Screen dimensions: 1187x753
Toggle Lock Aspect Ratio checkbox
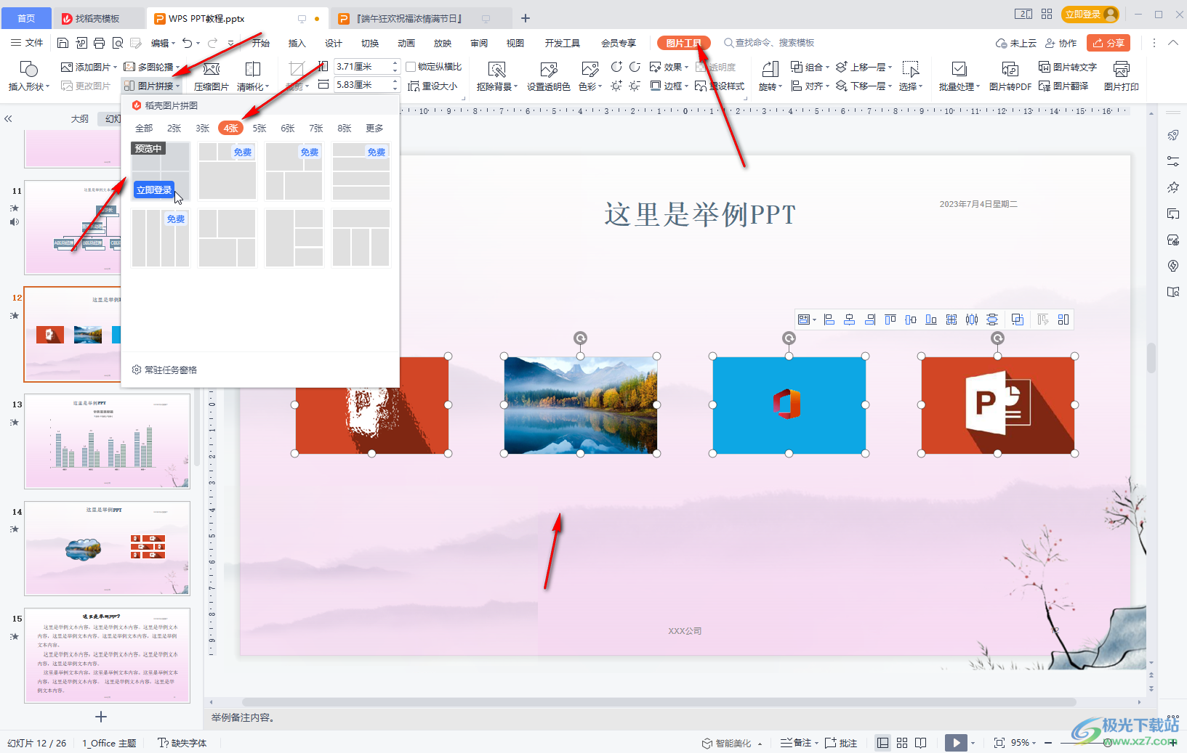click(411, 67)
